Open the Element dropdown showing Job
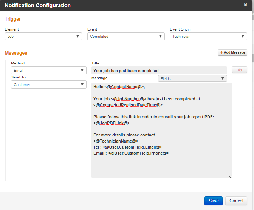The height and width of the screenshot is (210, 254). pos(43,36)
